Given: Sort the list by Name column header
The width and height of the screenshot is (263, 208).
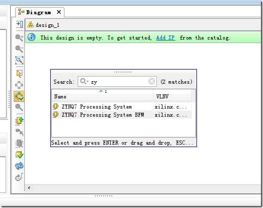Looking at the screenshot, I should (103, 97).
